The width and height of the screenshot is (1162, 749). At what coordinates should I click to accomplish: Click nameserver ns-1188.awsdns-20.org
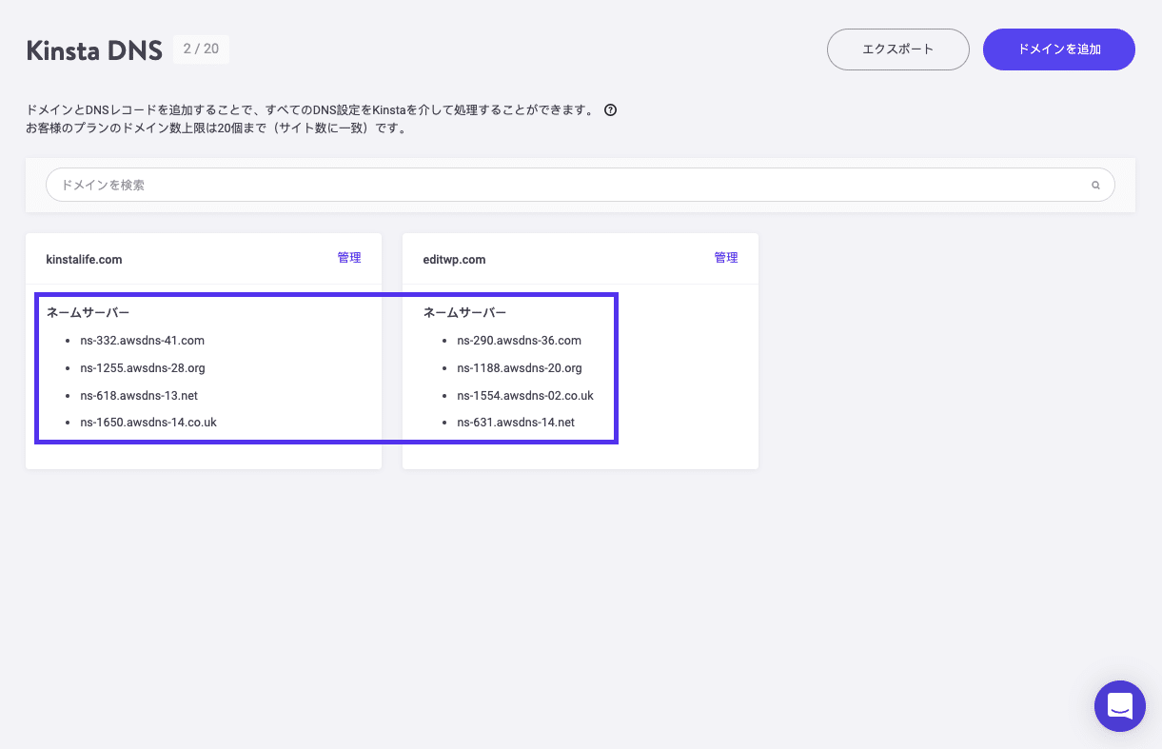click(x=521, y=367)
